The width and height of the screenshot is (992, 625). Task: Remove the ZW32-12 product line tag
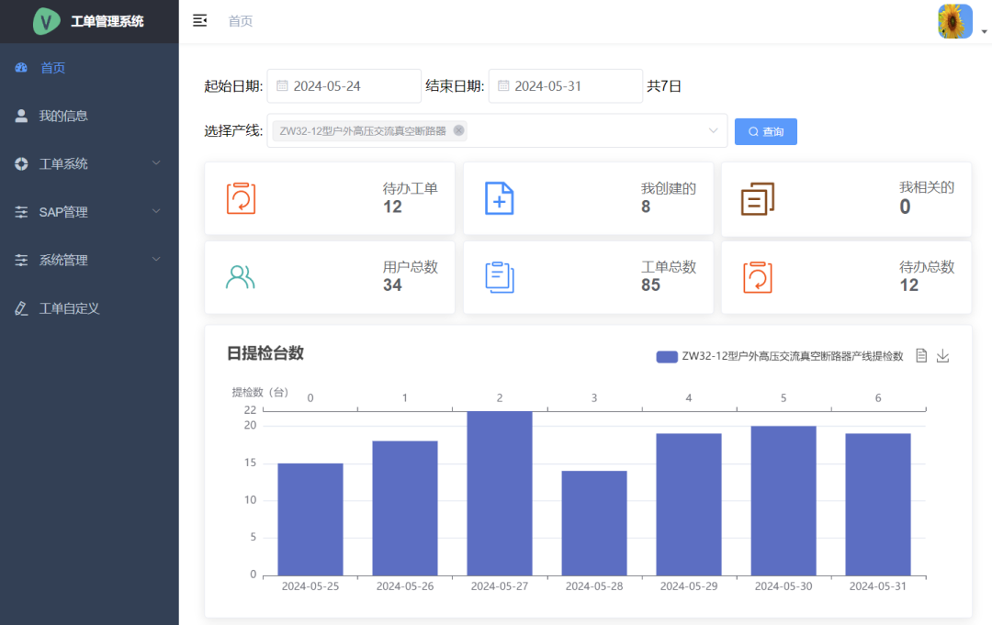pyautogui.click(x=458, y=130)
